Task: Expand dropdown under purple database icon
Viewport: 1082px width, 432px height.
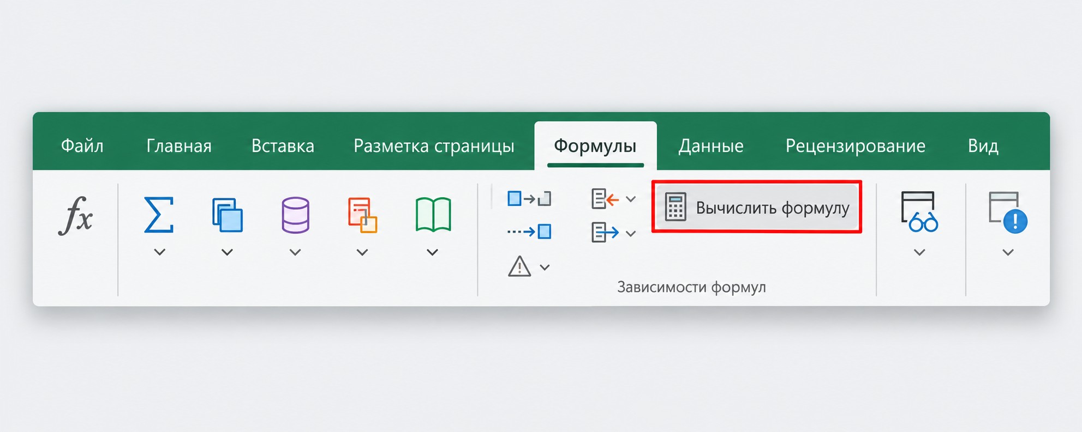Action: coord(295,252)
